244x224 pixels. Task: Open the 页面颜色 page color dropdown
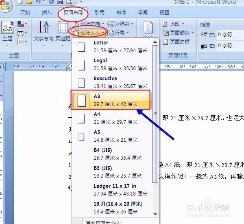coord(178,33)
